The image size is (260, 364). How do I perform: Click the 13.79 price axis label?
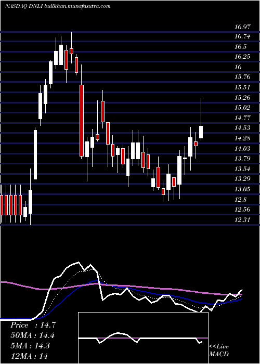click(x=242, y=159)
